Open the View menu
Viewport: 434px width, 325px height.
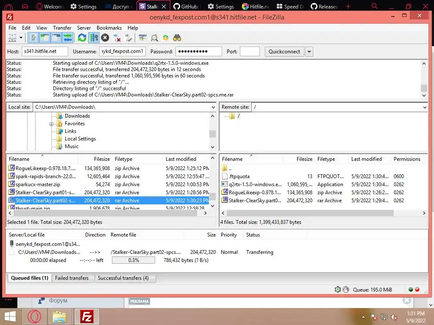tap(42, 28)
